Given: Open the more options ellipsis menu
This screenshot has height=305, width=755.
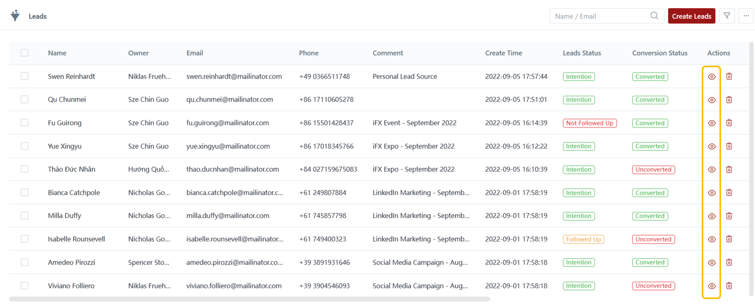Looking at the screenshot, I should click(x=746, y=16).
